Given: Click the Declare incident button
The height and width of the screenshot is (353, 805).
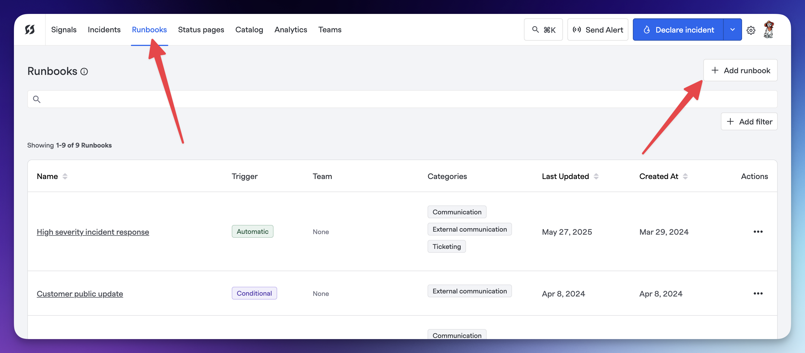Looking at the screenshot, I should pyautogui.click(x=678, y=30).
